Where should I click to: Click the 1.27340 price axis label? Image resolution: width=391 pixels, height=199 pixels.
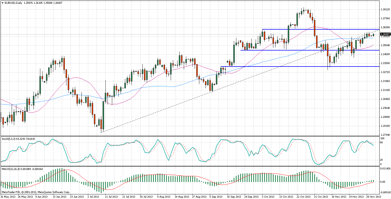coord(384,135)
